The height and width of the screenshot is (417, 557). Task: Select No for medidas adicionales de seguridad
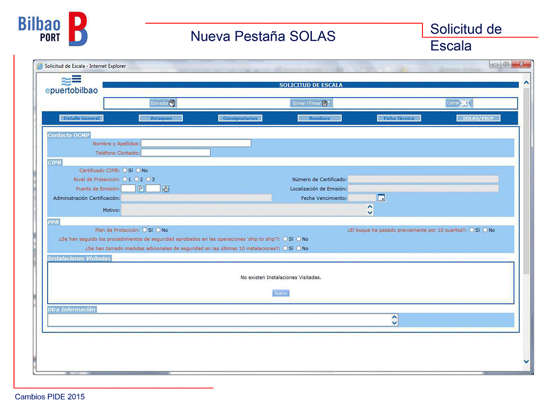pos(298,248)
